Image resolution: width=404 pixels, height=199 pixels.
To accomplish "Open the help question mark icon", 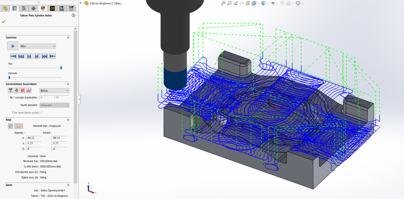I will coord(73,15).
